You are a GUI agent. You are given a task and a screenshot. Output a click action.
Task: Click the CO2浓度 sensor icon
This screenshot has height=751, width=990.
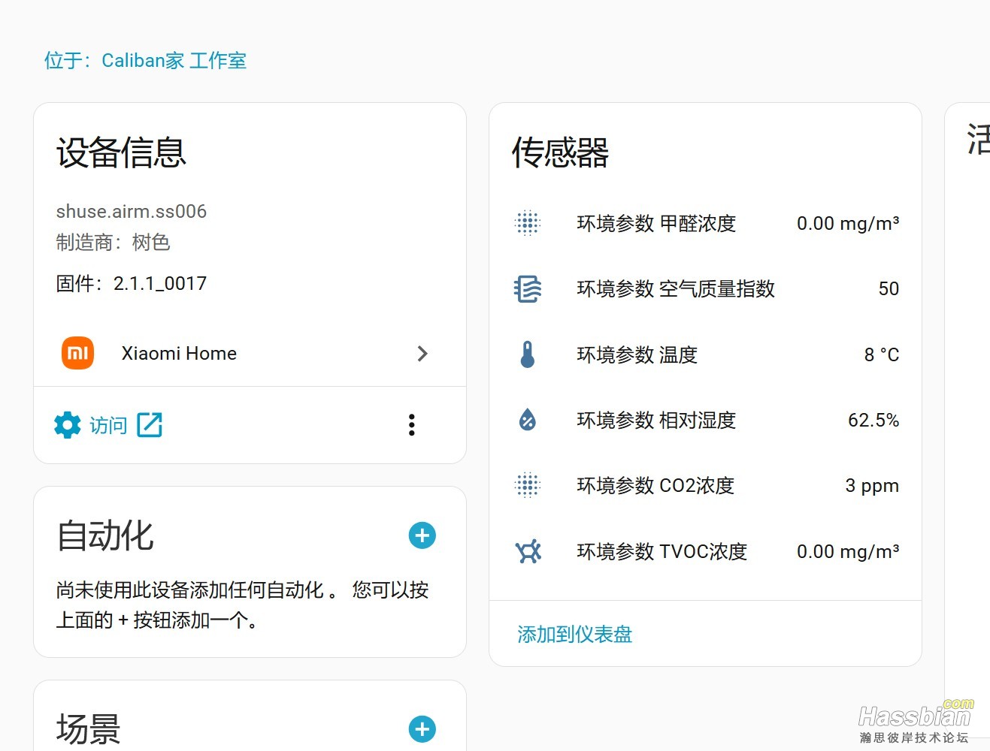(527, 485)
